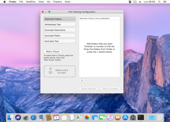Open the Vista menu
This screenshot has height=122, width=170.
[x=41, y=2]
